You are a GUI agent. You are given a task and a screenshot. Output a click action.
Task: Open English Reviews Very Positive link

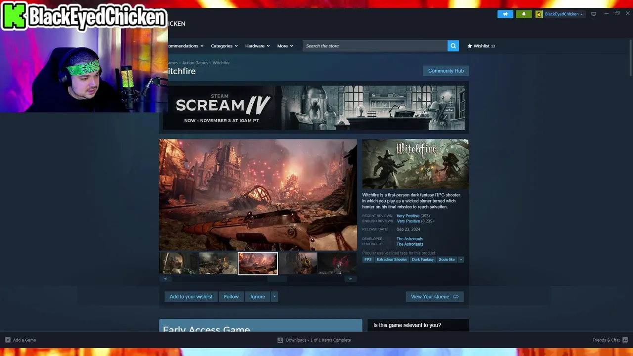coord(408,222)
